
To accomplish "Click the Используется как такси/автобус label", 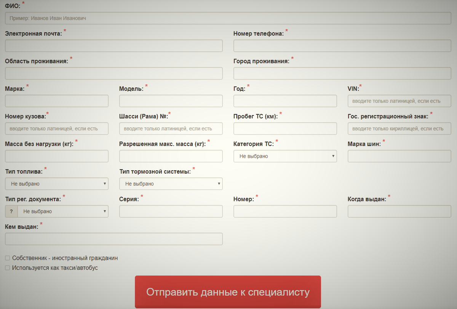I will (x=55, y=268).
